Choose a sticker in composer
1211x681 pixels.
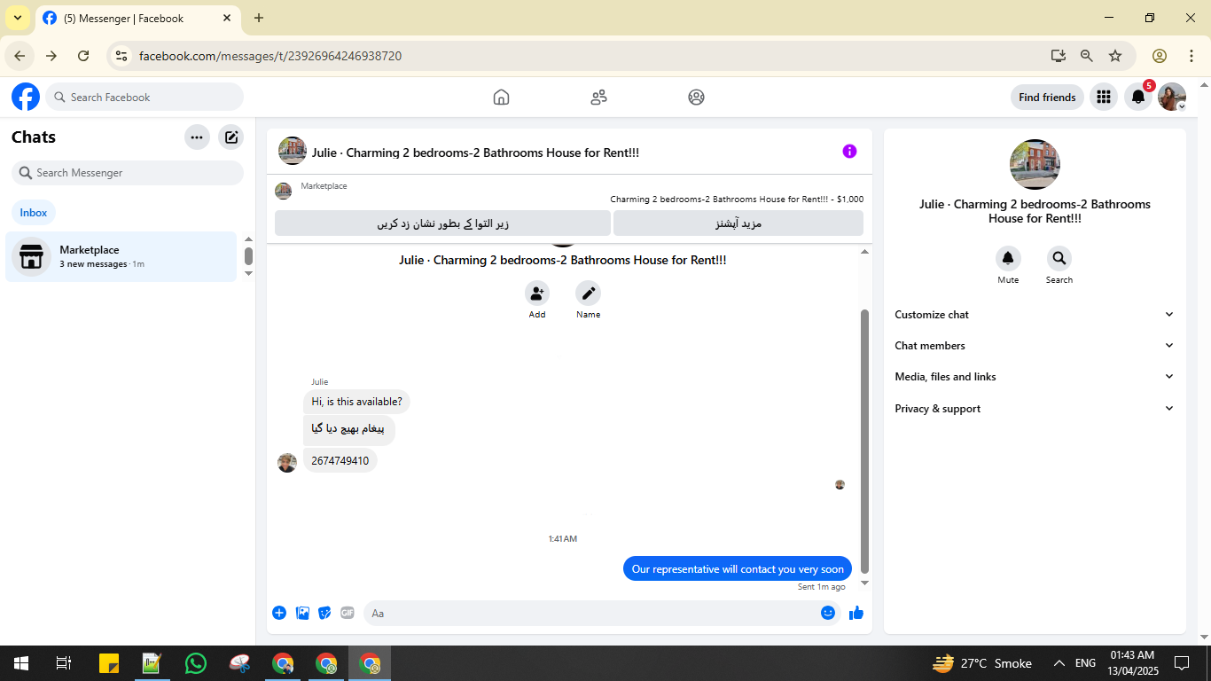[324, 613]
